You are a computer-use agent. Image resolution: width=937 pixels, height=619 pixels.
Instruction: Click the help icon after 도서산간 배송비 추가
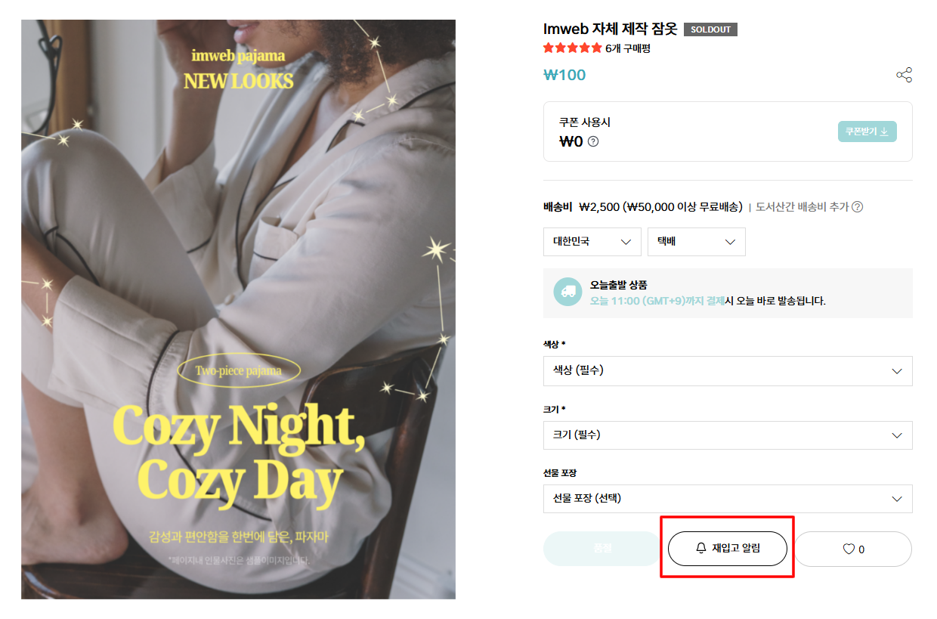coord(858,207)
